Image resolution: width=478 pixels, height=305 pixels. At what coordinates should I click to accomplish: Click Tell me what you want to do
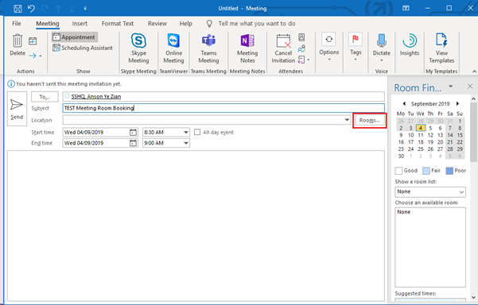click(x=257, y=24)
